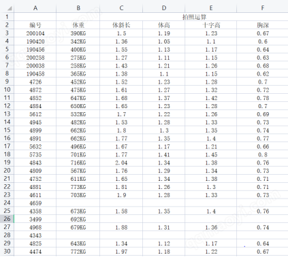The width and height of the screenshot is (288, 257).
Task: Click cross height cell '1.36'
Action: (211, 227)
